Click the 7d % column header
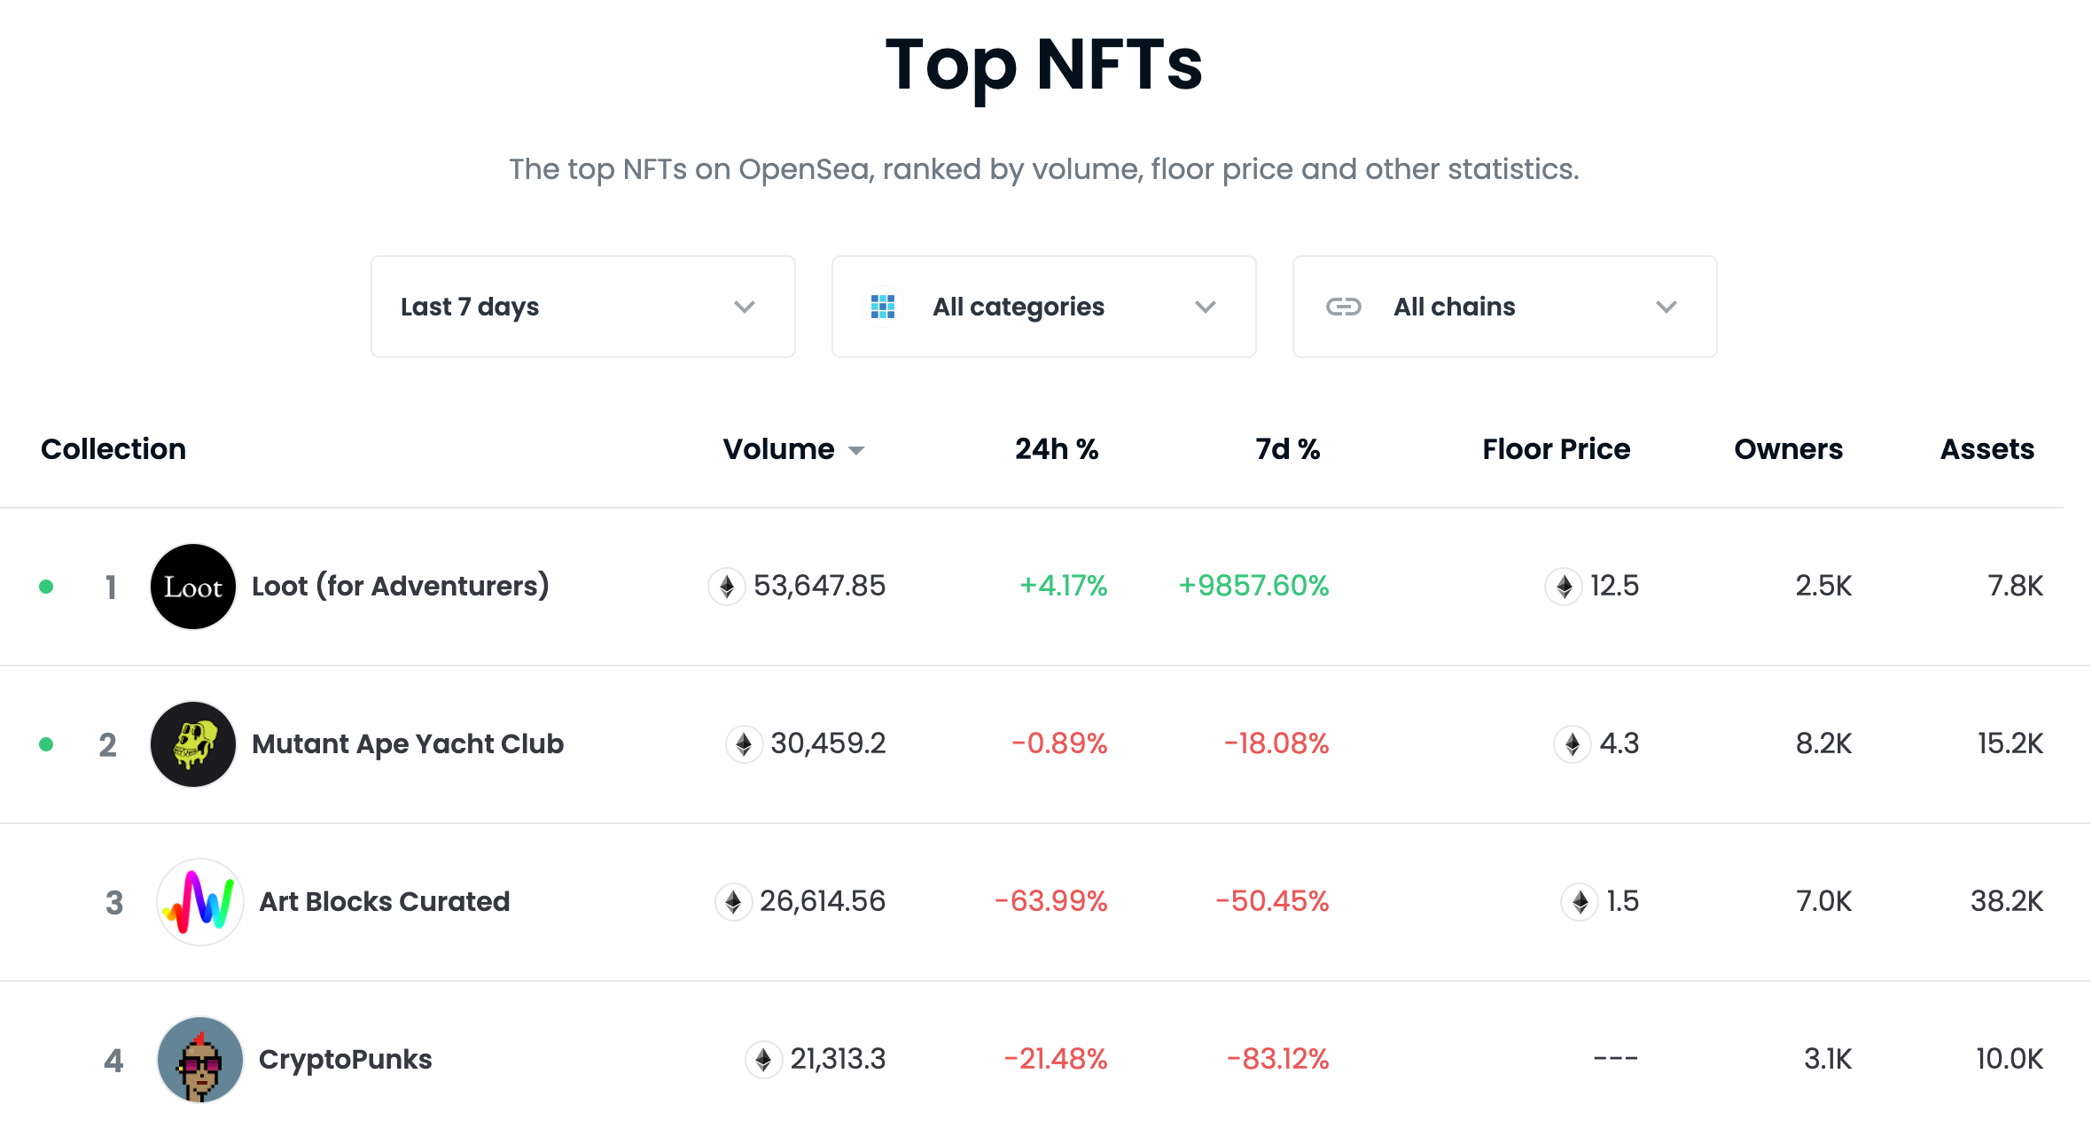 pyautogui.click(x=1287, y=449)
